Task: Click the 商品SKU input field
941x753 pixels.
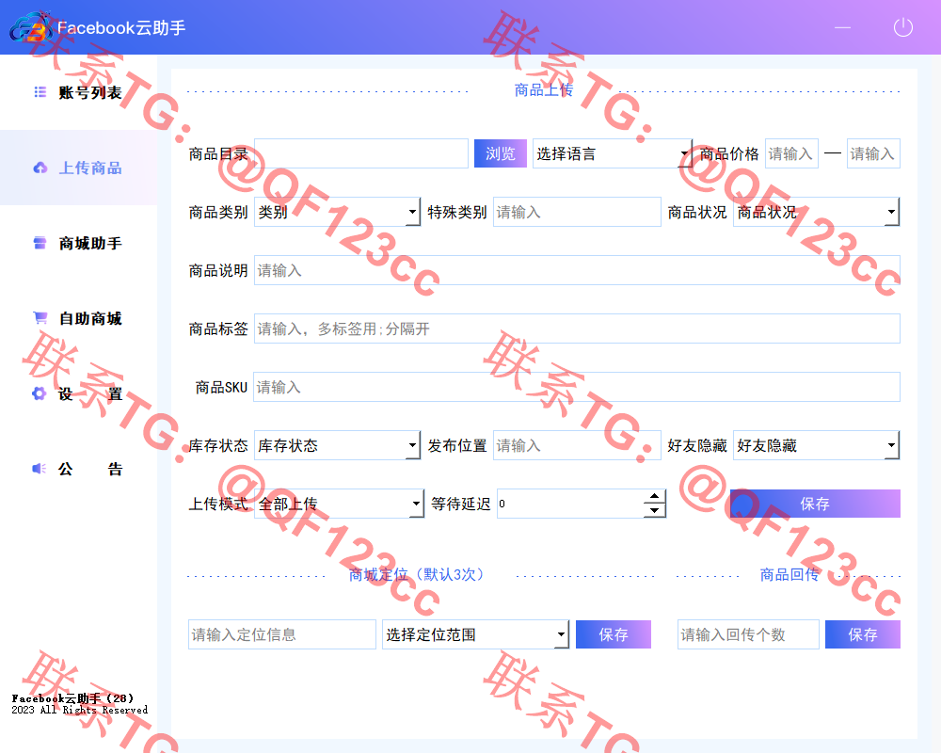Action: click(x=577, y=387)
